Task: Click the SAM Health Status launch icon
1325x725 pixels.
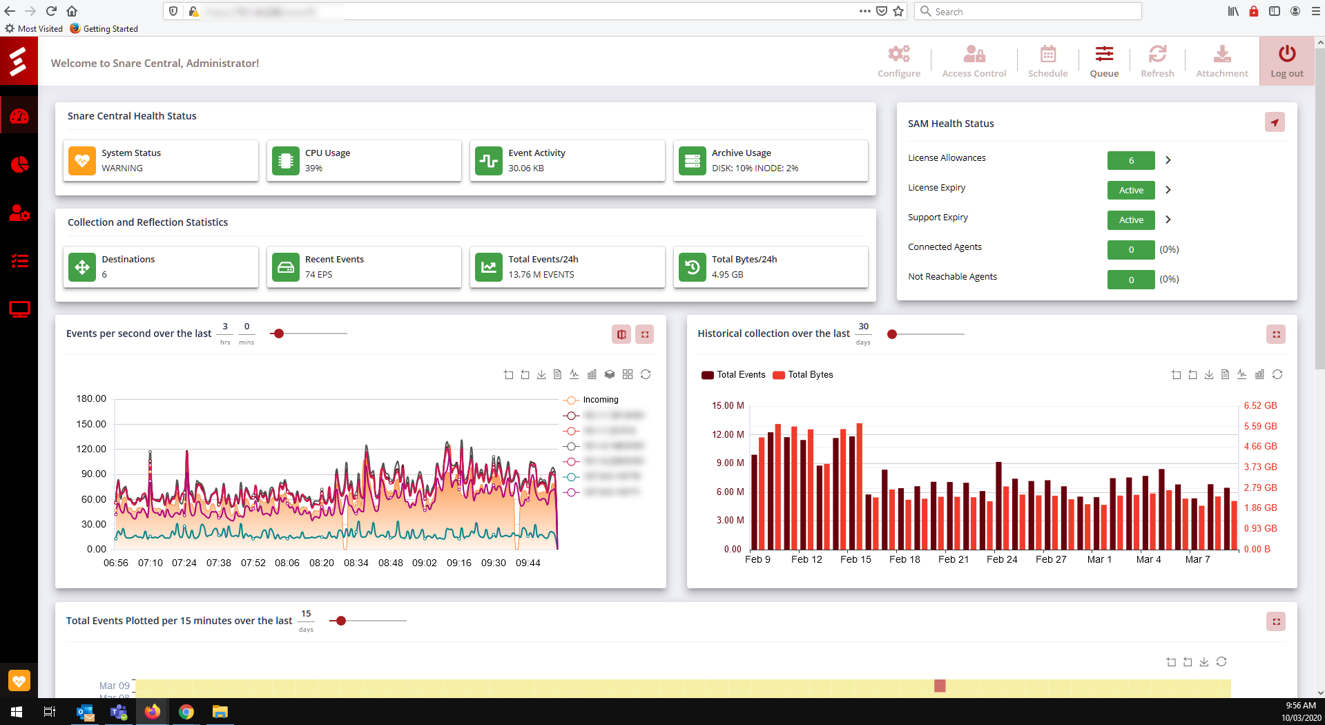Action: (x=1275, y=123)
